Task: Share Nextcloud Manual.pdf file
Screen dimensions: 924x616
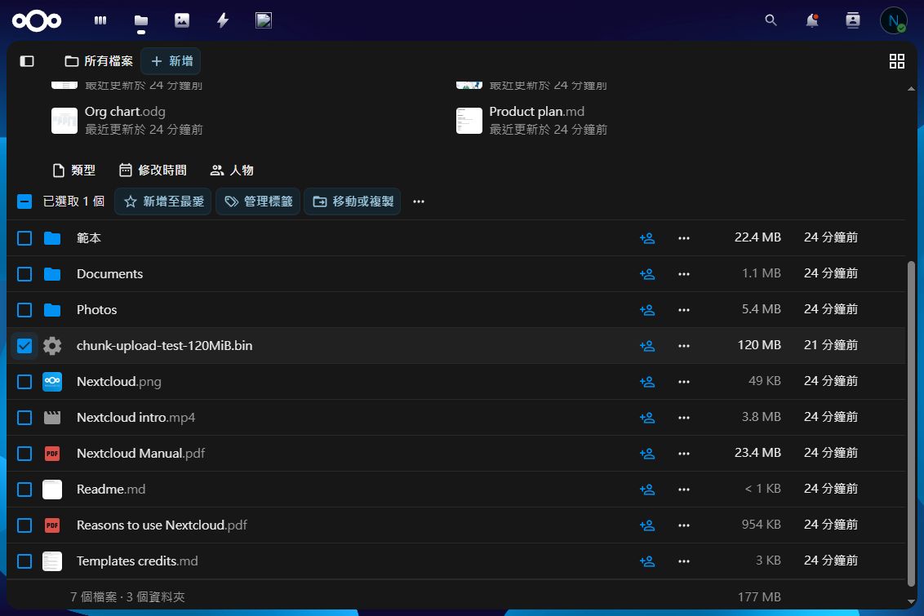Action: [647, 454]
